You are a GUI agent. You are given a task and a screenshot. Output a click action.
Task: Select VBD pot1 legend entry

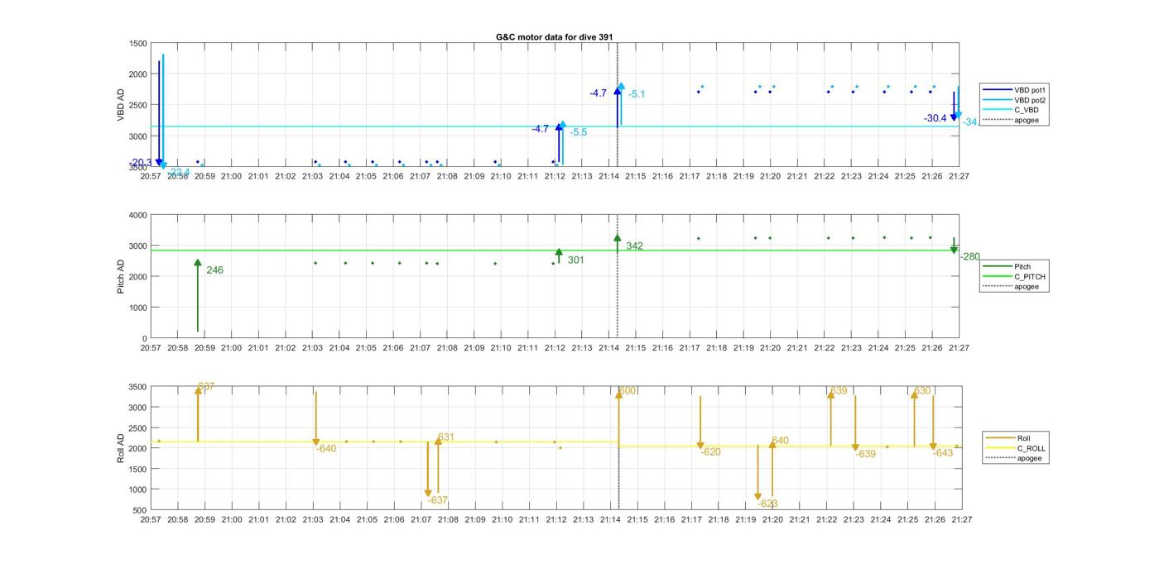tap(1016, 89)
